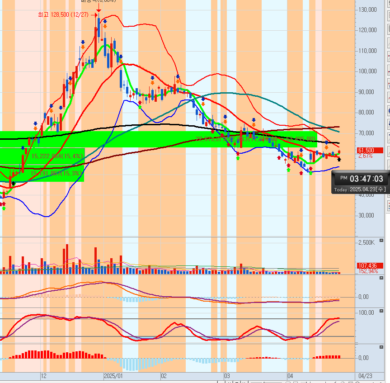
Task: Click the volume ratio 152.94%
Action: [368, 271]
